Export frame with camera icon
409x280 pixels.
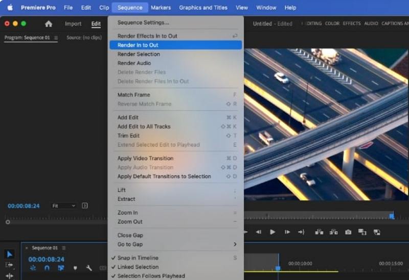pyautogui.click(x=348, y=232)
